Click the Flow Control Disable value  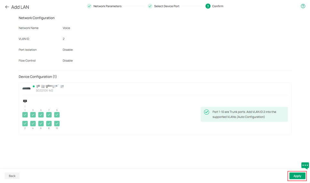pyautogui.click(x=68, y=60)
